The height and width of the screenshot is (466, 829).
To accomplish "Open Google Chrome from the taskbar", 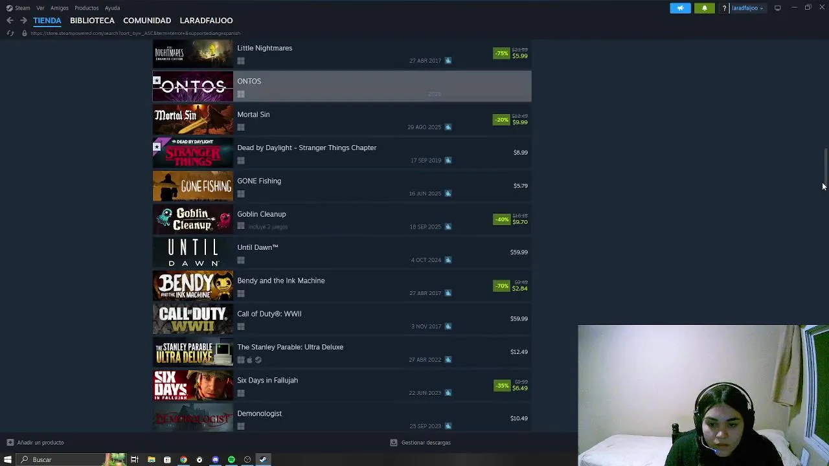I will coord(183,460).
